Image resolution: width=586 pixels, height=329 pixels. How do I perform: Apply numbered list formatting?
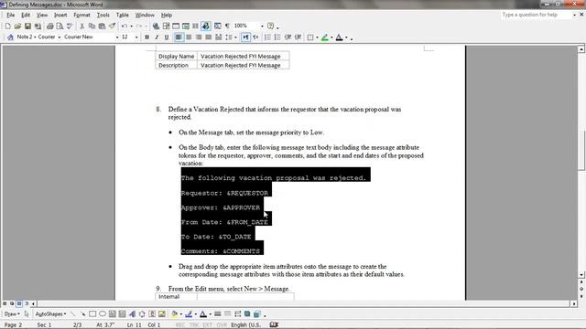(267, 37)
